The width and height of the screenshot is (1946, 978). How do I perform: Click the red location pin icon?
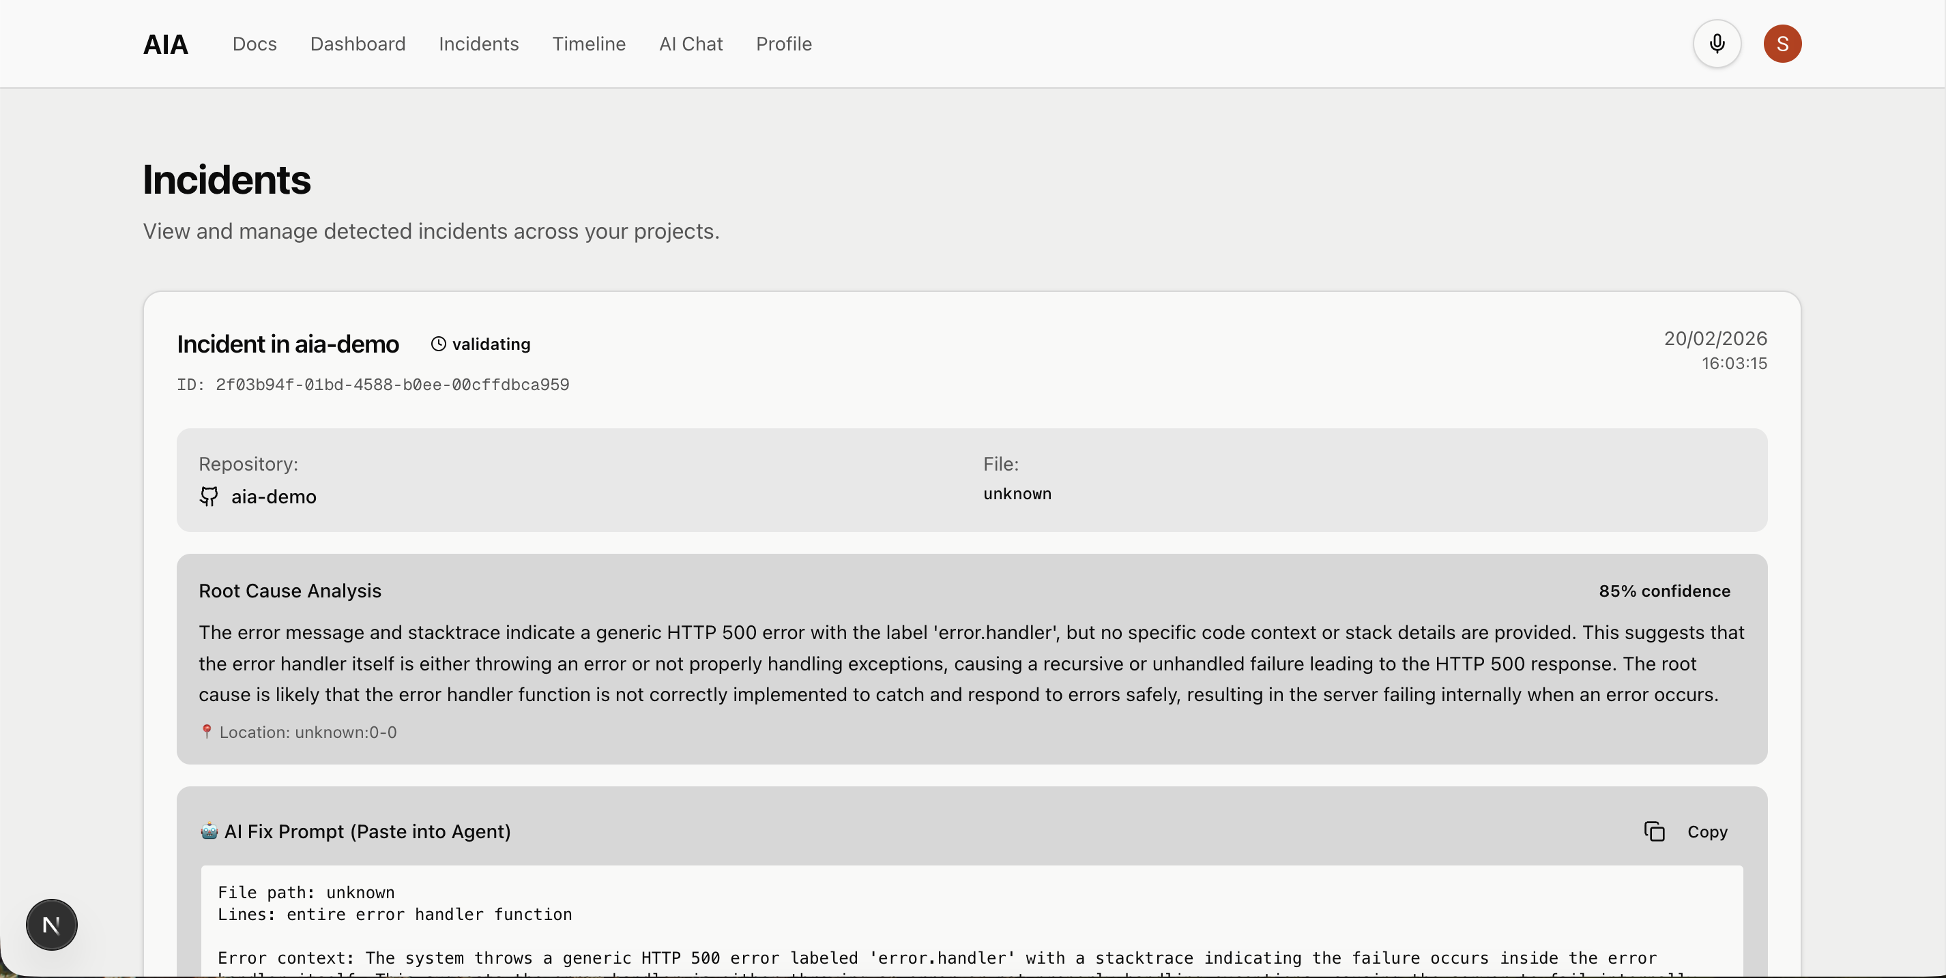coord(206,731)
